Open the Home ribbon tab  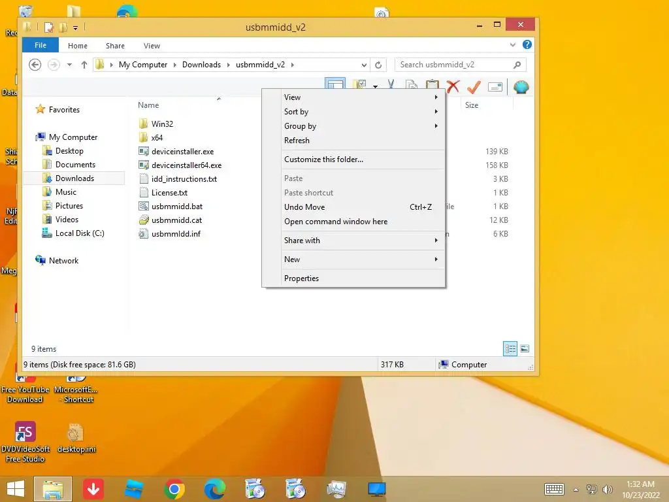pos(78,46)
